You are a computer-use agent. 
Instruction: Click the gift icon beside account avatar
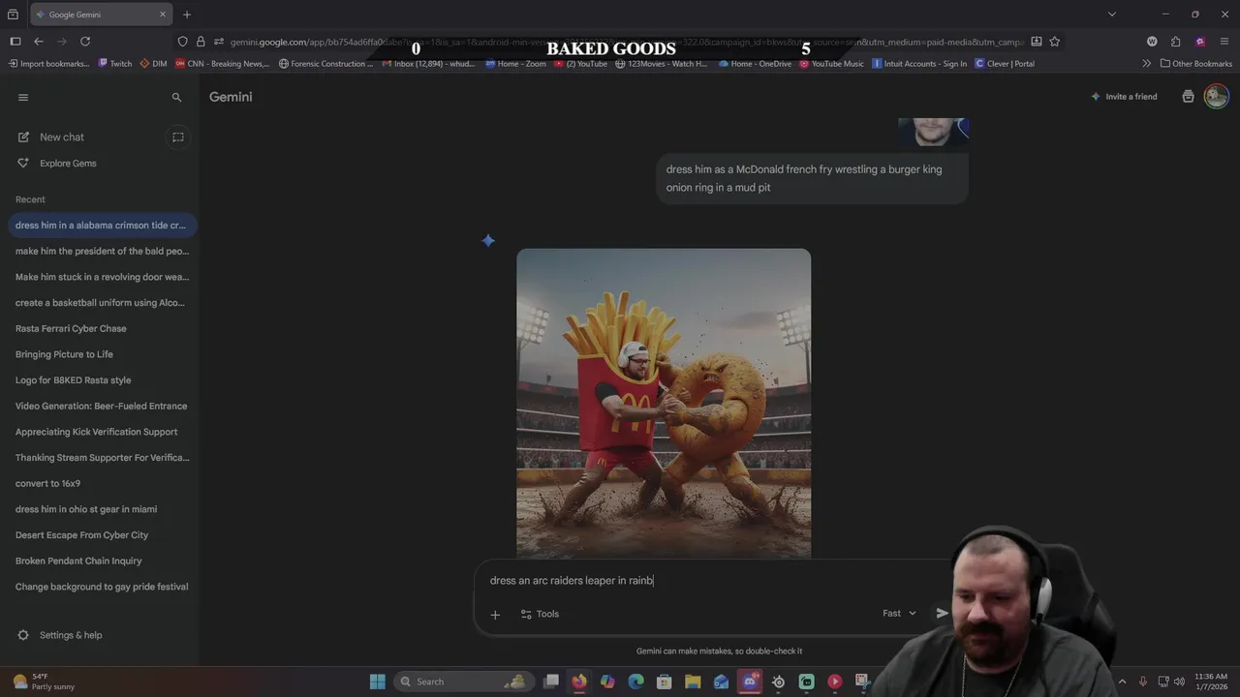tap(1188, 97)
